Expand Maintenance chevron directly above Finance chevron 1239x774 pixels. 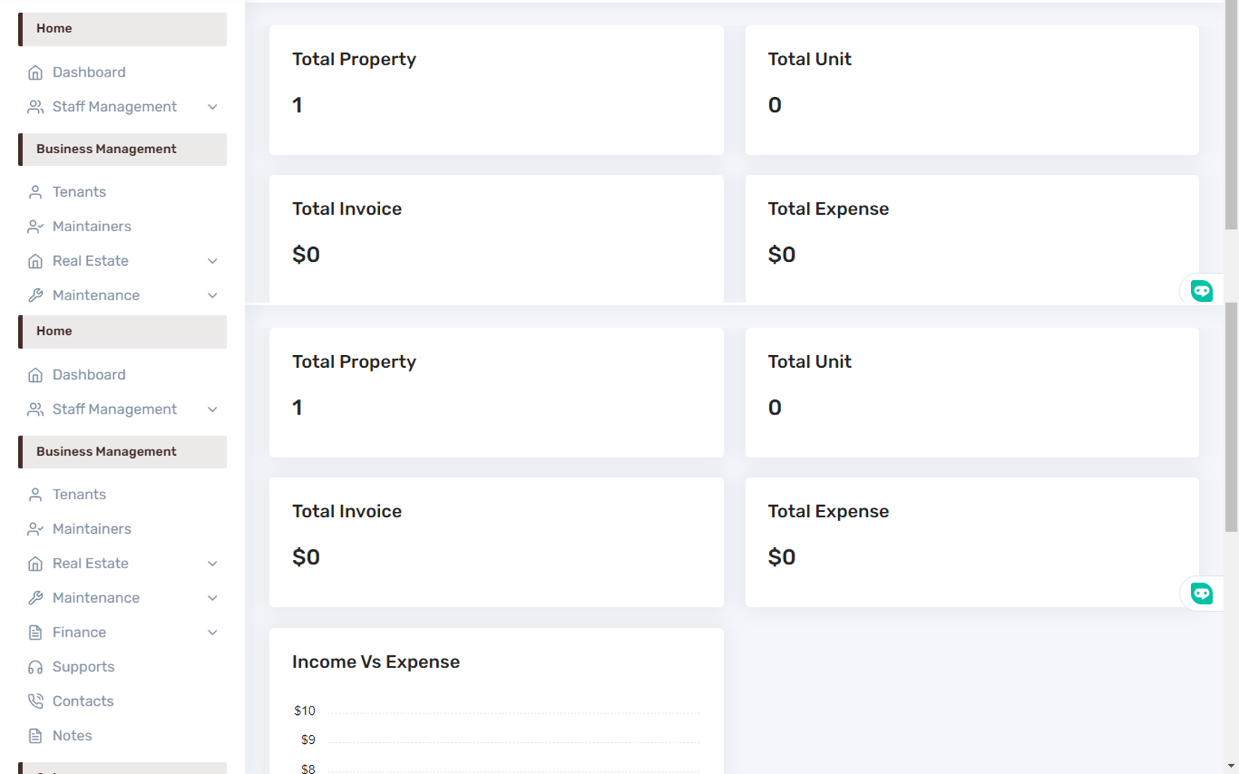pyautogui.click(x=213, y=598)
